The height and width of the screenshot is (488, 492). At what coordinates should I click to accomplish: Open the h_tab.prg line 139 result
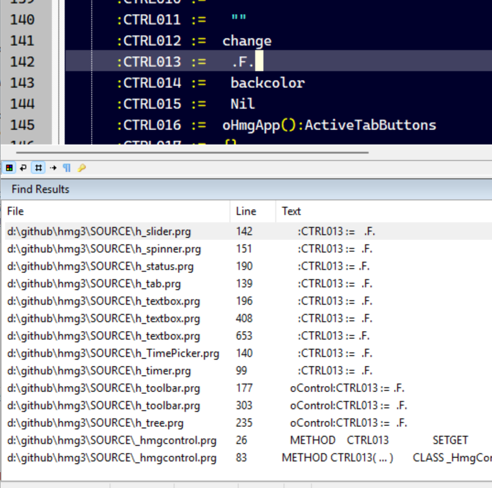pos(248,284)
